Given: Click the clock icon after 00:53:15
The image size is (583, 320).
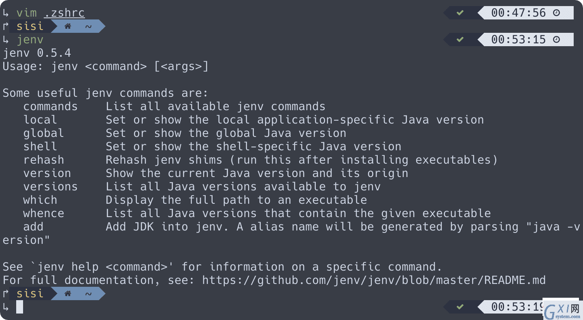Looking at the screenshot, I should 556,40.
